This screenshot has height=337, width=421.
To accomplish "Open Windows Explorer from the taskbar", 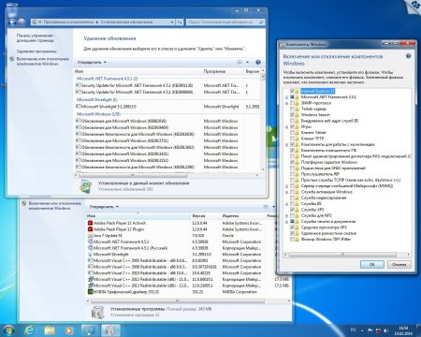I will 50,330.
